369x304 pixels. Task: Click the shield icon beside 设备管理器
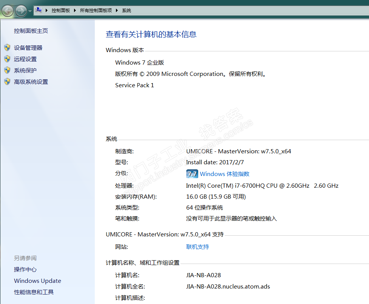(x=7, y=48)
